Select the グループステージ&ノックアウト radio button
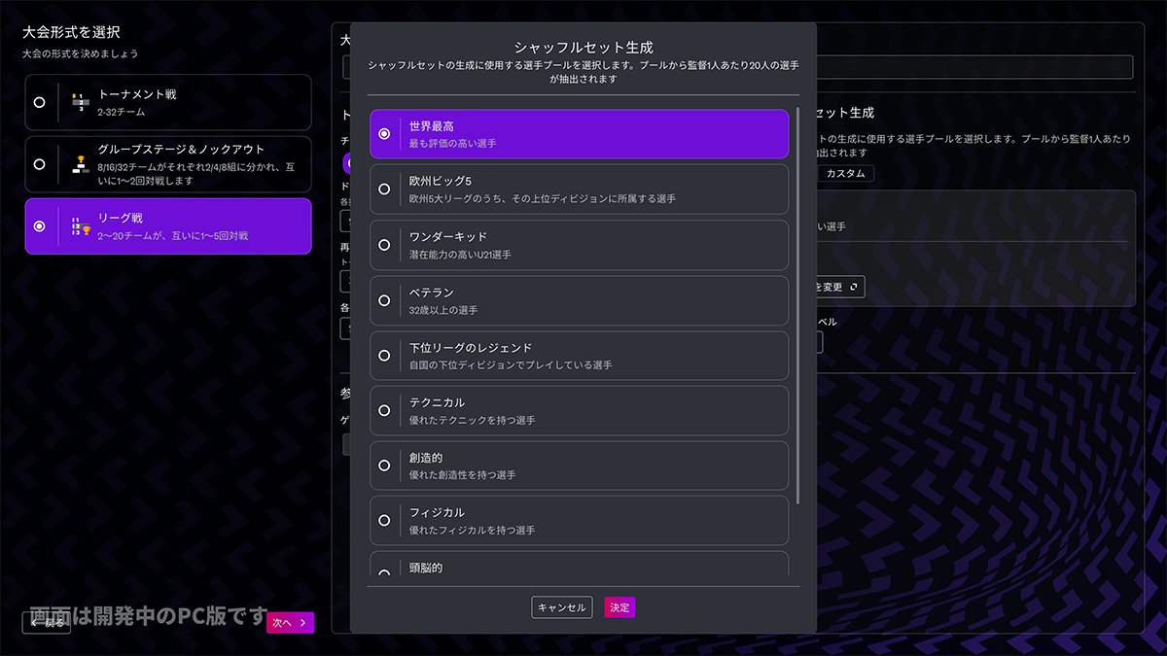This screenshot has width=1167, height=656. (x=39, y=164)
